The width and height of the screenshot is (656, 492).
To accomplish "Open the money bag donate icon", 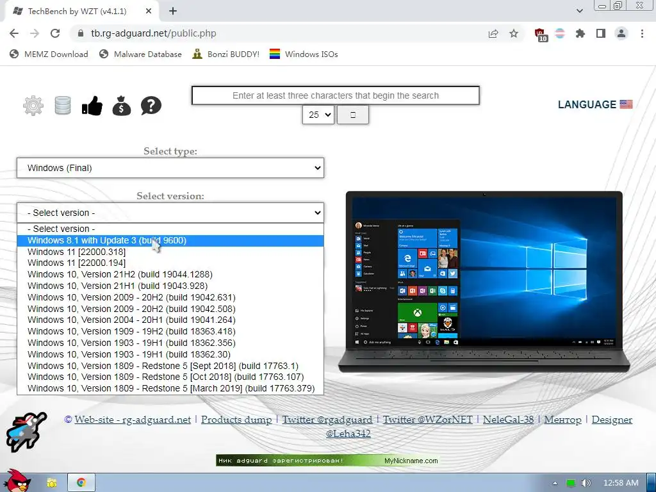I will click(121, 106).
